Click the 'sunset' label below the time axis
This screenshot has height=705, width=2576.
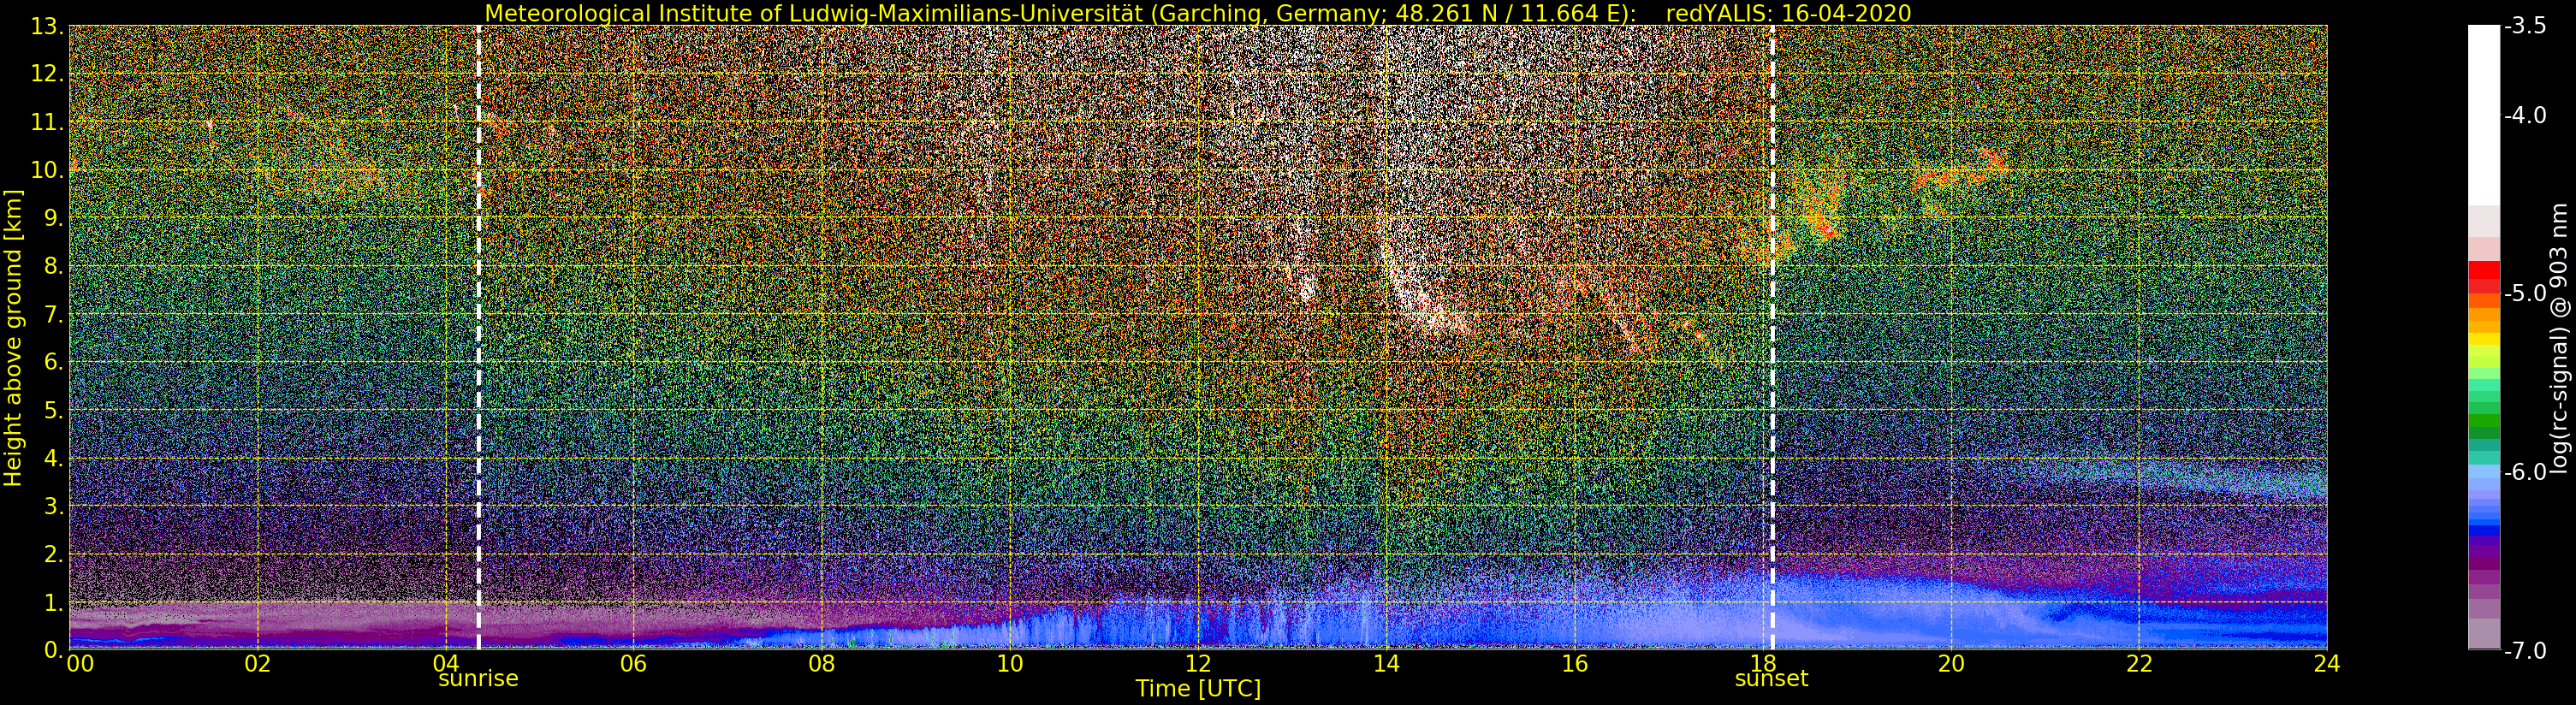coord(1771,679)
